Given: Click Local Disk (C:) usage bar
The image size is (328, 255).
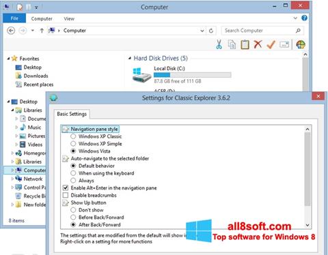Looking at the screenshot, I should tap(193, 75).
